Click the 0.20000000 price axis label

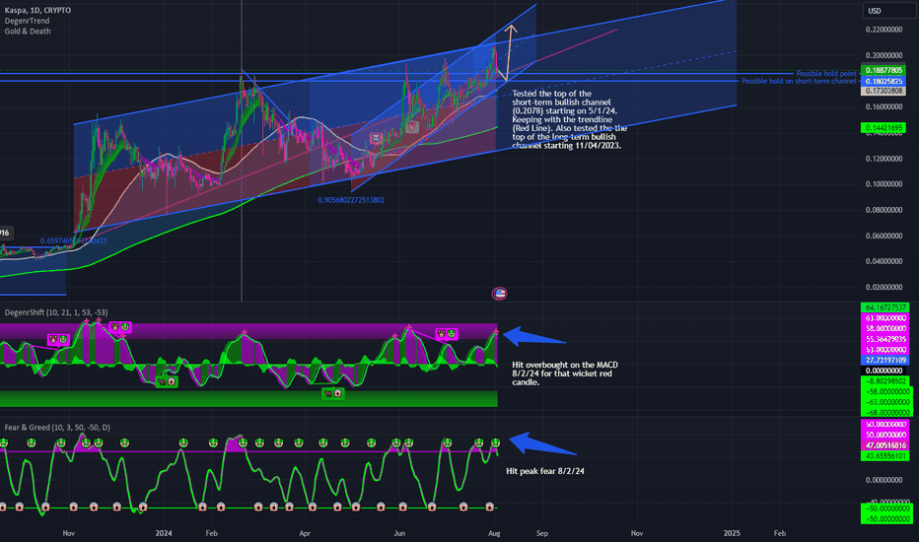click(884, 55)
